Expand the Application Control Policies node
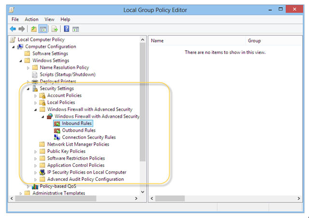309x218 pixels. click(x=35, y=165)
